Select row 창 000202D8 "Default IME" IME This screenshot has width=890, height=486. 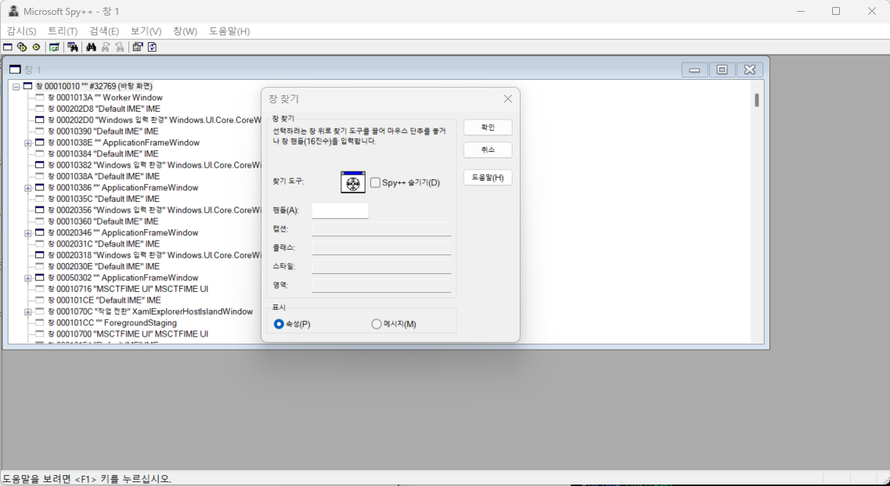pyautogui.click(x=104, y=109)
